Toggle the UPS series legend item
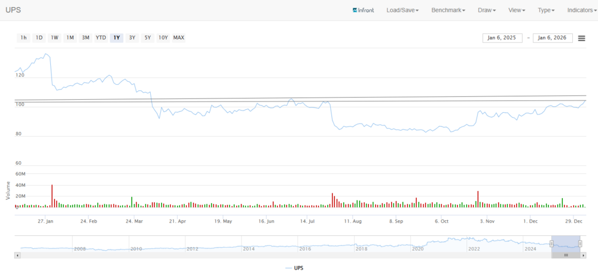Viewport: 598px width, 271px height. [x=294, y=268]
